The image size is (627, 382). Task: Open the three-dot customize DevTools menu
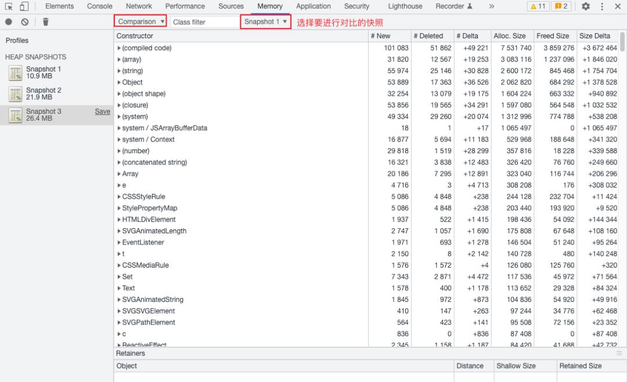602,6
